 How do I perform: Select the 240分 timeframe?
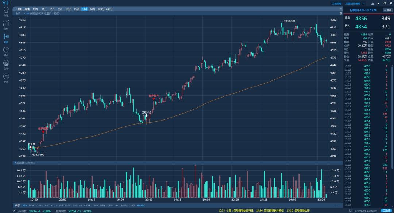coord(109,9)
